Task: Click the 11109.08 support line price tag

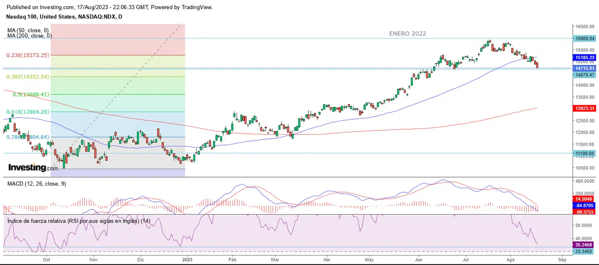Action: tap(585, 154)
